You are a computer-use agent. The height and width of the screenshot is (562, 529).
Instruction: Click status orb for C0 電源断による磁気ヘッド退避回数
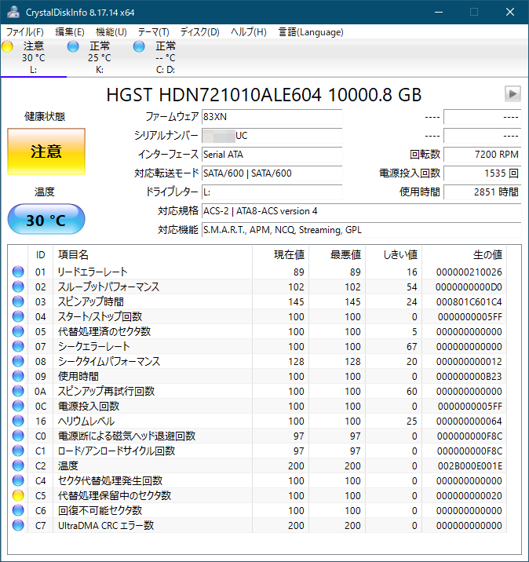tap(18, 436)
